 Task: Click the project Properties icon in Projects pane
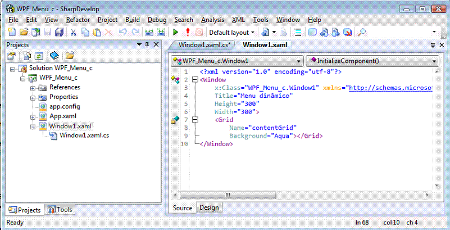point(11,55)
